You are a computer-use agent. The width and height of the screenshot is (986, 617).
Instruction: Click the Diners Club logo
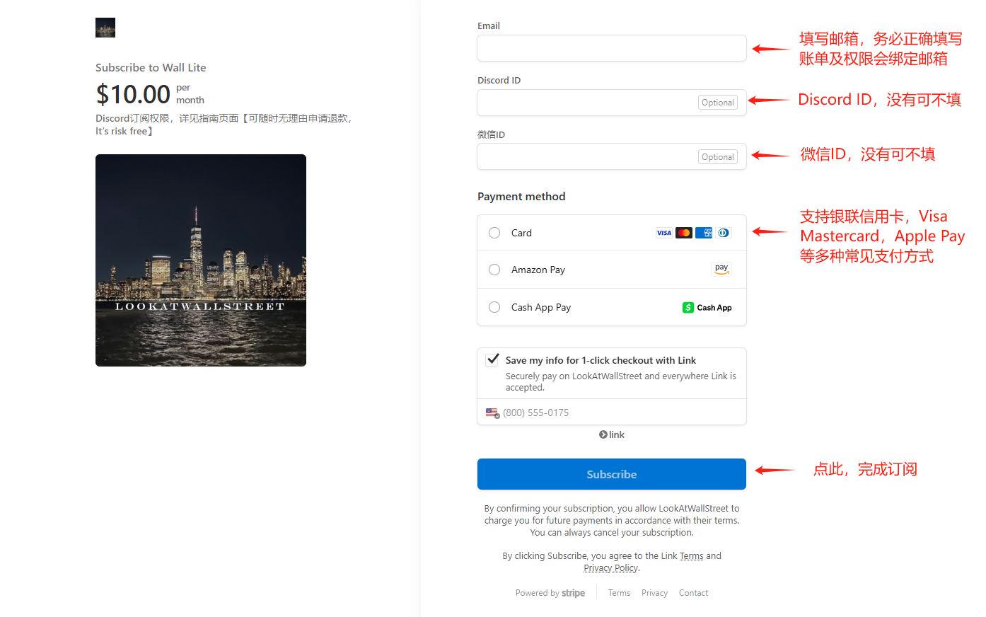click(724, 233)
